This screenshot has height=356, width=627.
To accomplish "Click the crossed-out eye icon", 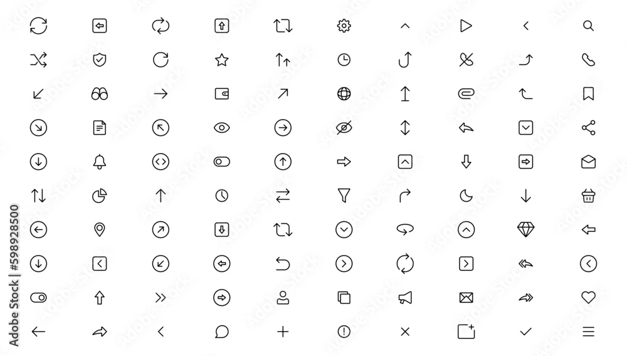I will pos(344,128).
